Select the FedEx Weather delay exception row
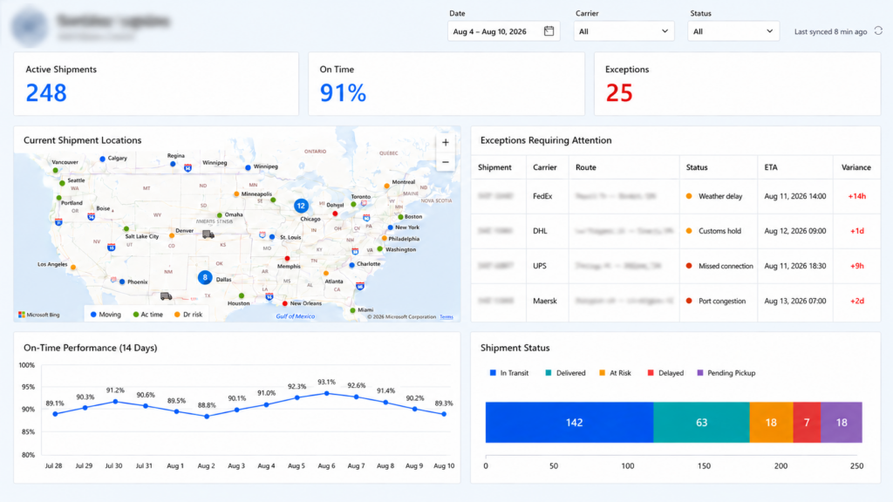 click(676, 196)
